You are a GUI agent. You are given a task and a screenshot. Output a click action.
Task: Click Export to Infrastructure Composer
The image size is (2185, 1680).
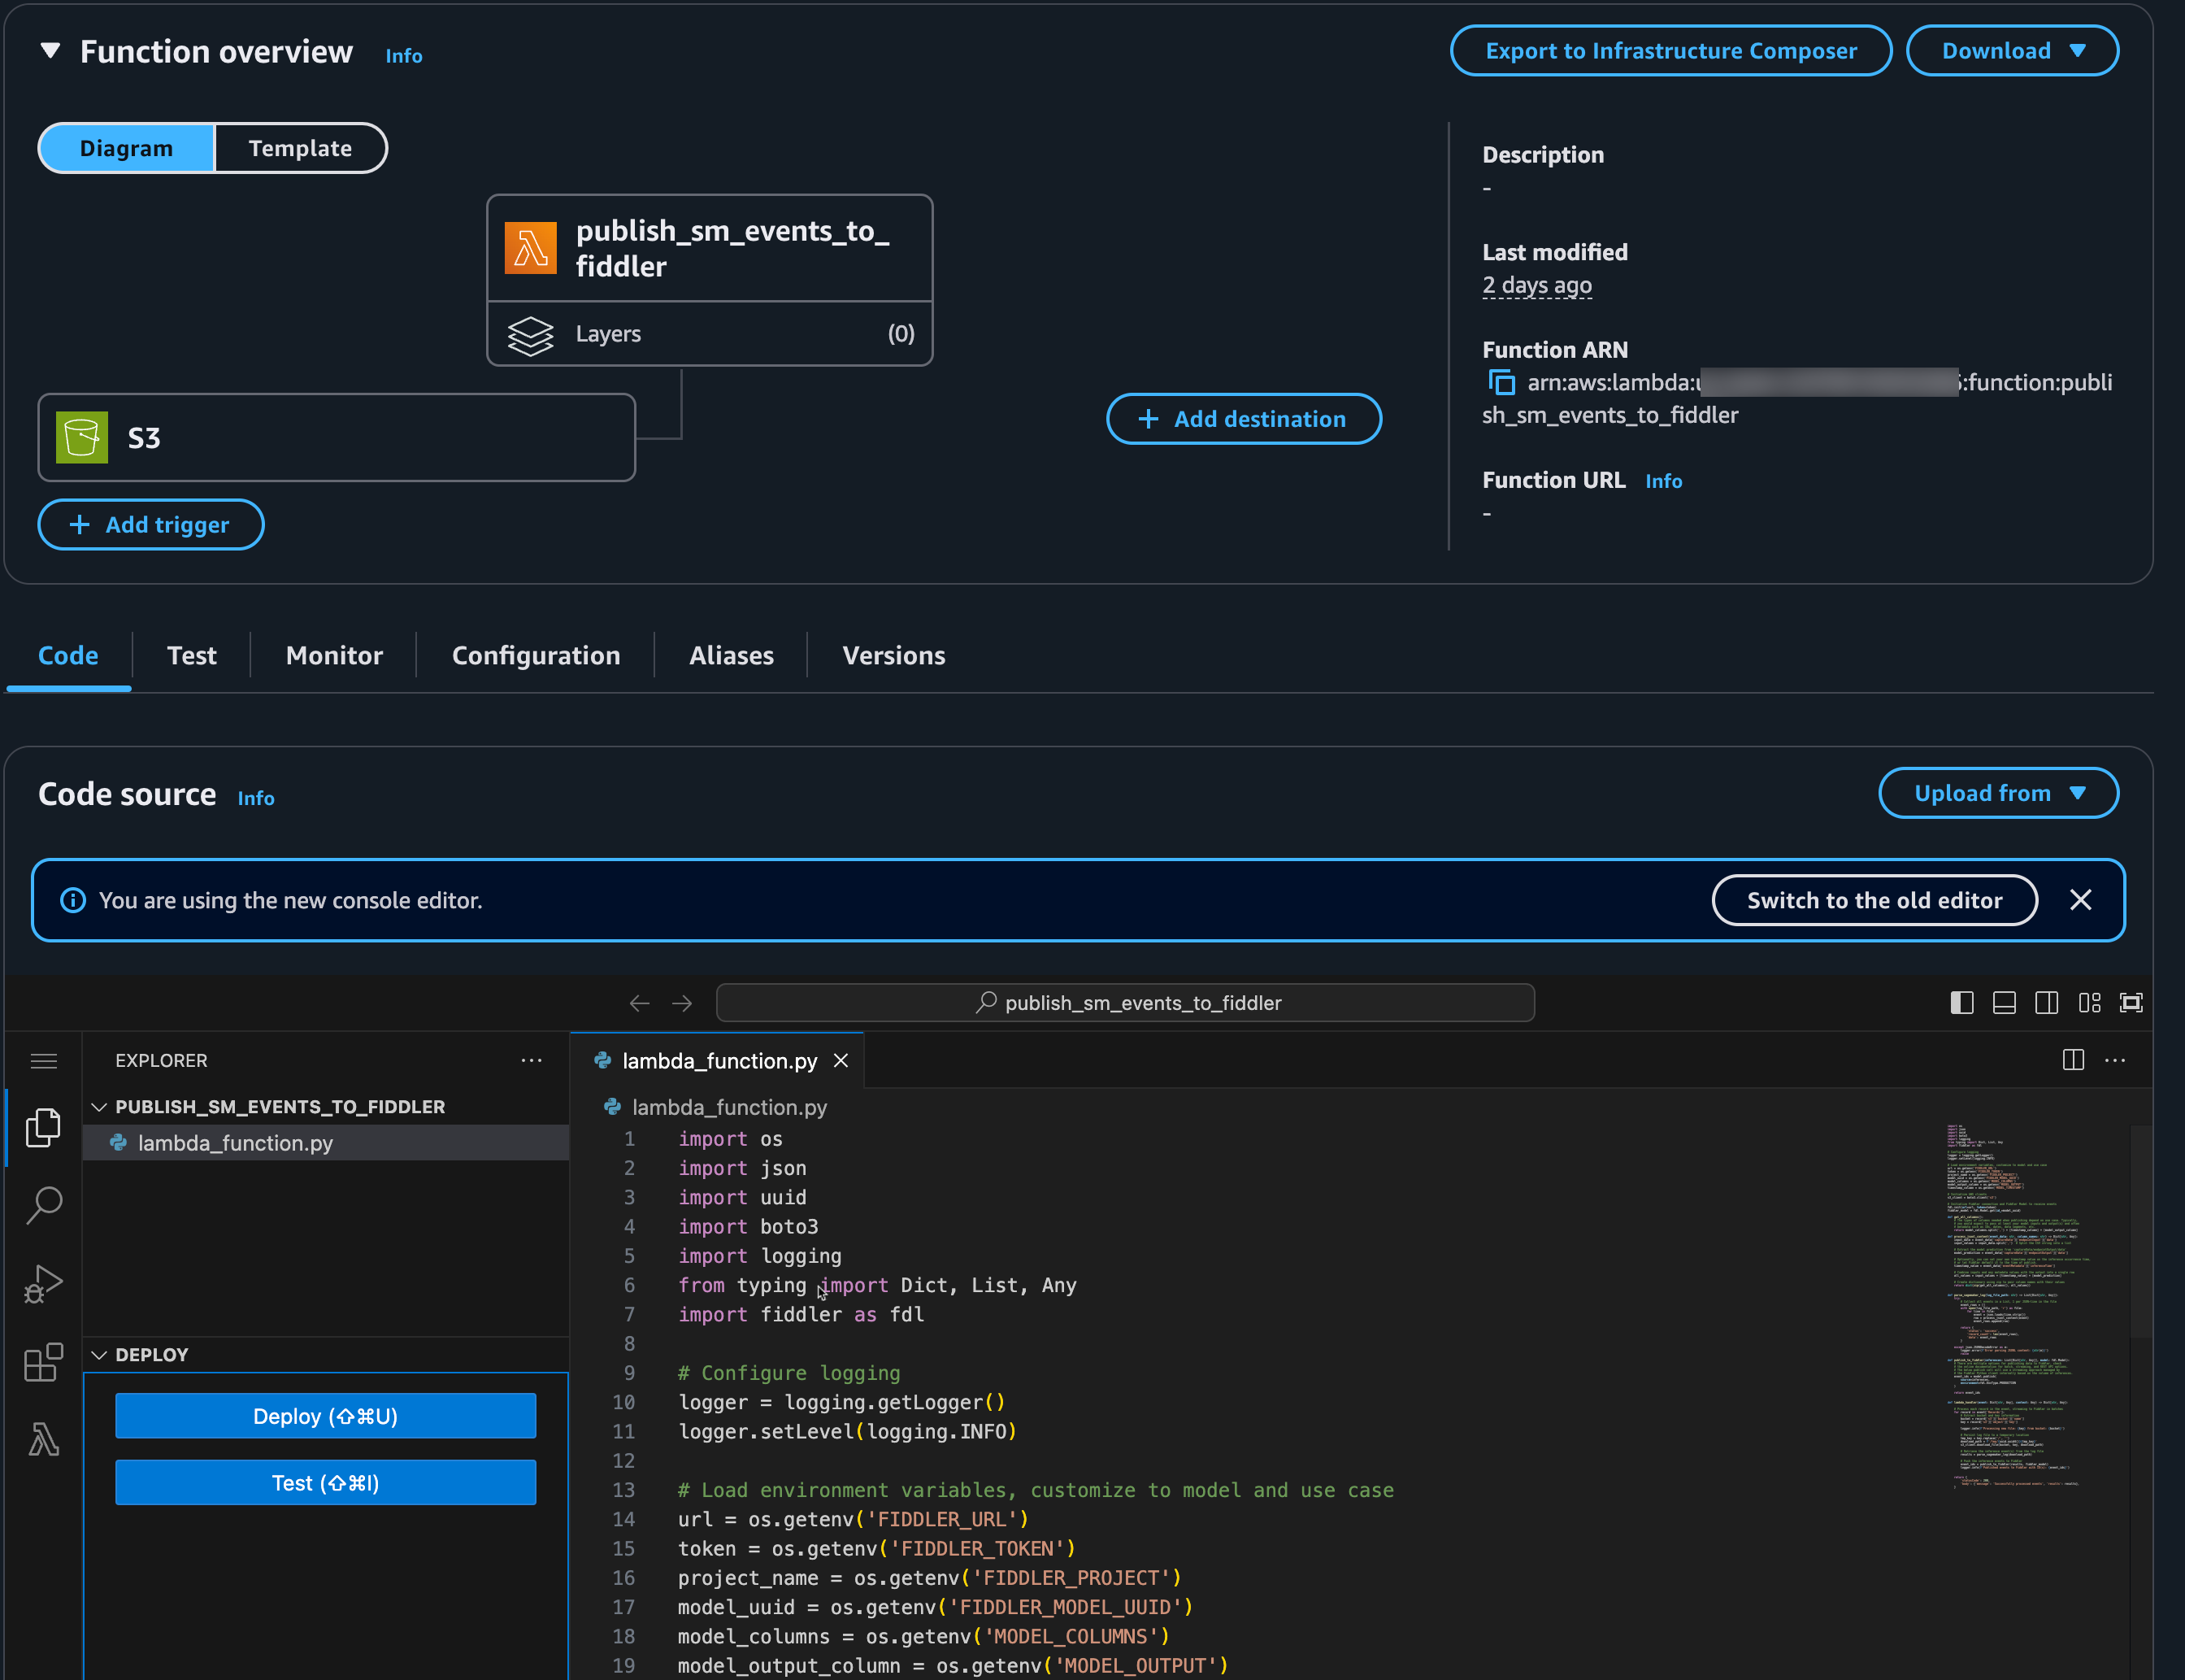tap(1670, 50)
